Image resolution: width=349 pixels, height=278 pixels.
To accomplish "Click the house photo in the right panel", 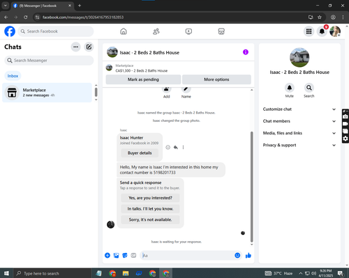I will point(299,58).
